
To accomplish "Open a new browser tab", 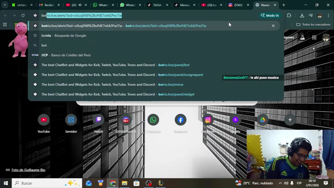I will point(284,5).
